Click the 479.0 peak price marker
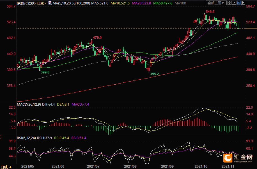 pos(97,37)
